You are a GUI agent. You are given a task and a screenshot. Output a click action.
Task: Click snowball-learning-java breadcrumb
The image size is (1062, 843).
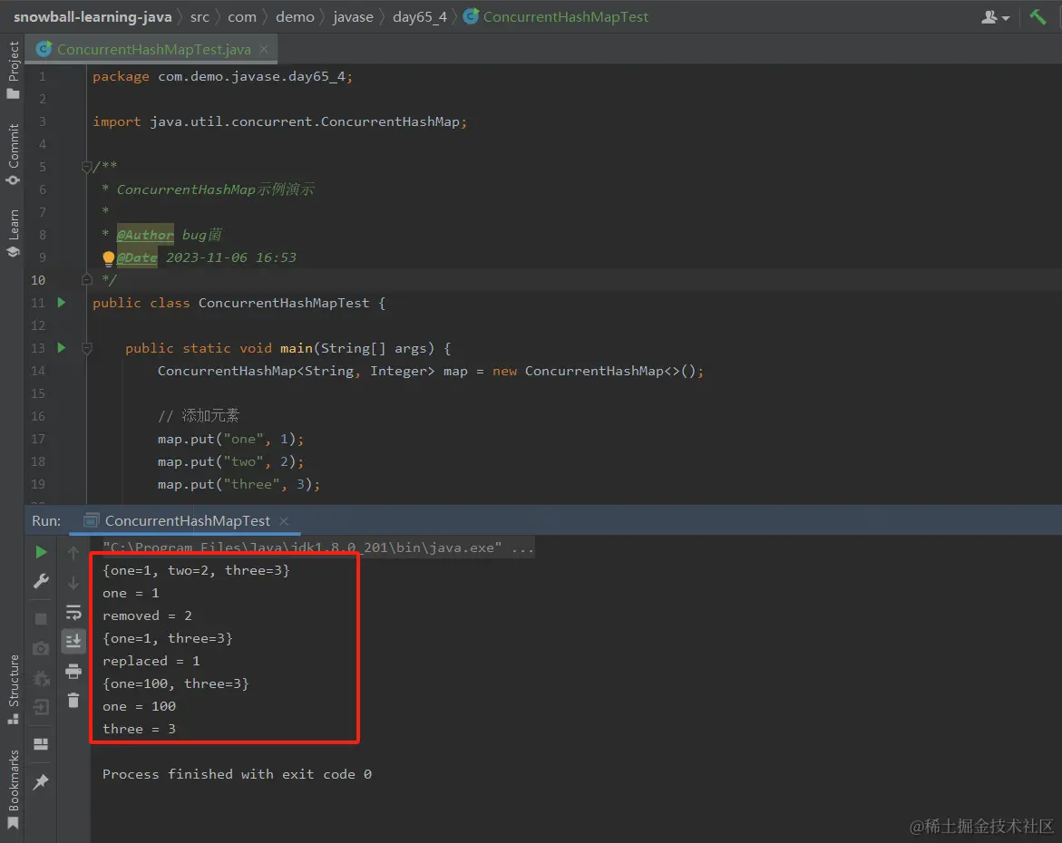click(x=93, y=17)
